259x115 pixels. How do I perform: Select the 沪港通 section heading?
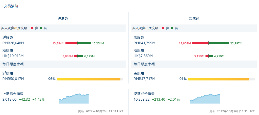63,18
